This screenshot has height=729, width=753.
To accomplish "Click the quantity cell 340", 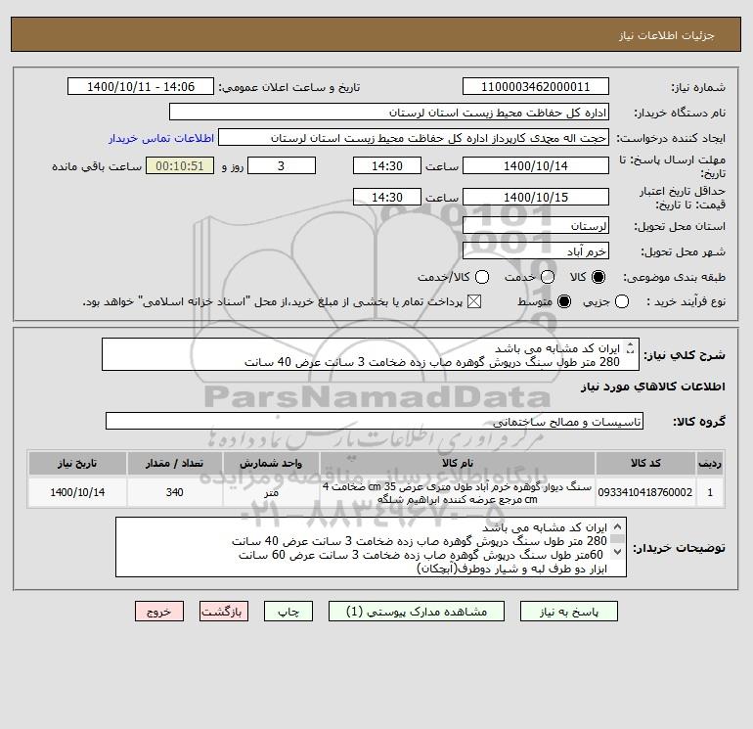I will pos(175,492).
